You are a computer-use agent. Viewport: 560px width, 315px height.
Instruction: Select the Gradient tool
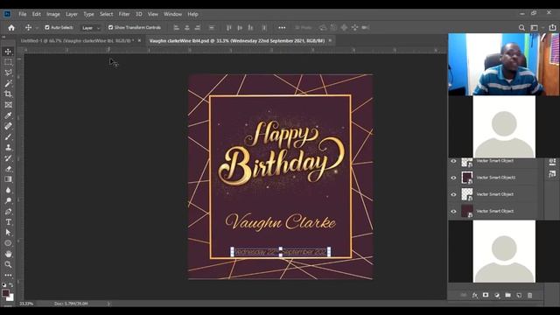point(8,179)
